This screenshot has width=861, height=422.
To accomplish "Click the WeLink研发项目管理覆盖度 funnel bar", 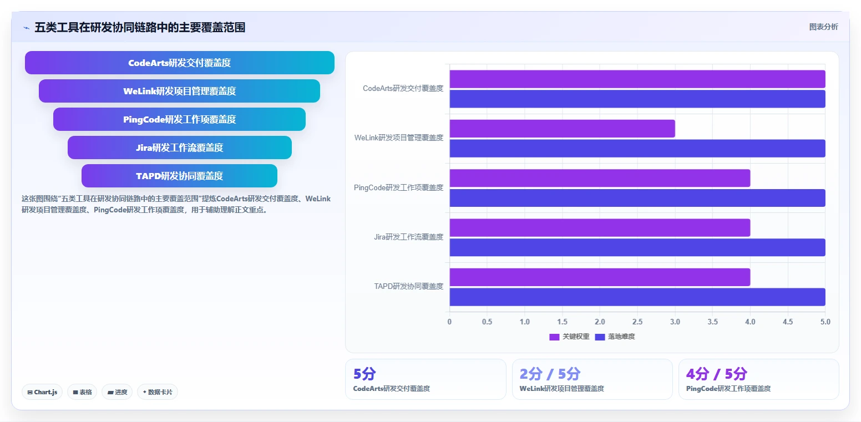I will tap(180, 91).
